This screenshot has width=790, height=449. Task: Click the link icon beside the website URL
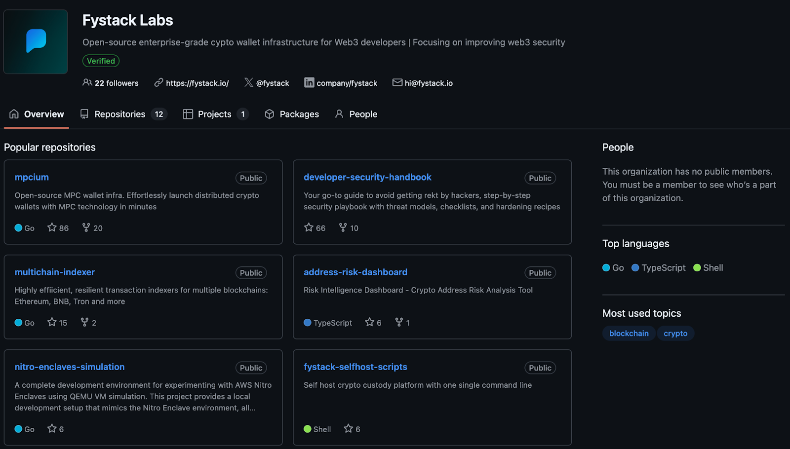(158, 83)
